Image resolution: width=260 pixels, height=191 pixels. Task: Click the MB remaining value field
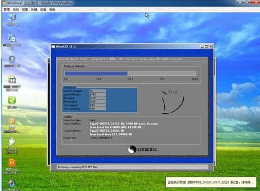click(x=97, y=101)
